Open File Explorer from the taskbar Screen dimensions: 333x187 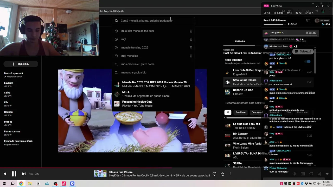click(x=30, y=184)
